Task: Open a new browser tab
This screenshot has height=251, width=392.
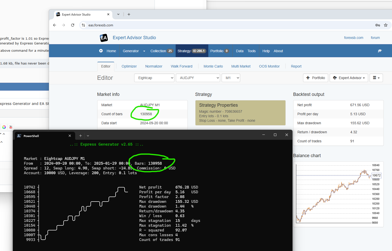Action: point(129,14)
